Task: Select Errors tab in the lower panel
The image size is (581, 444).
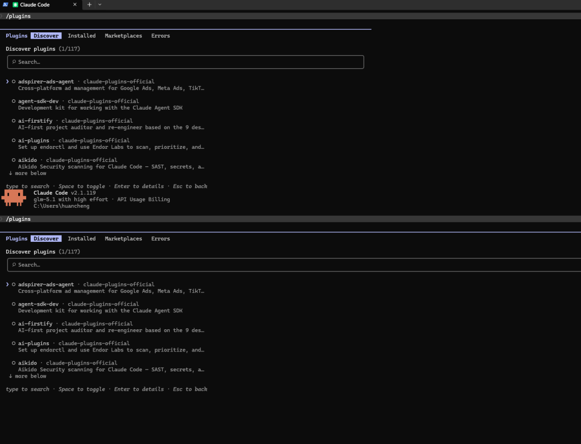Action: coord(161,239)
